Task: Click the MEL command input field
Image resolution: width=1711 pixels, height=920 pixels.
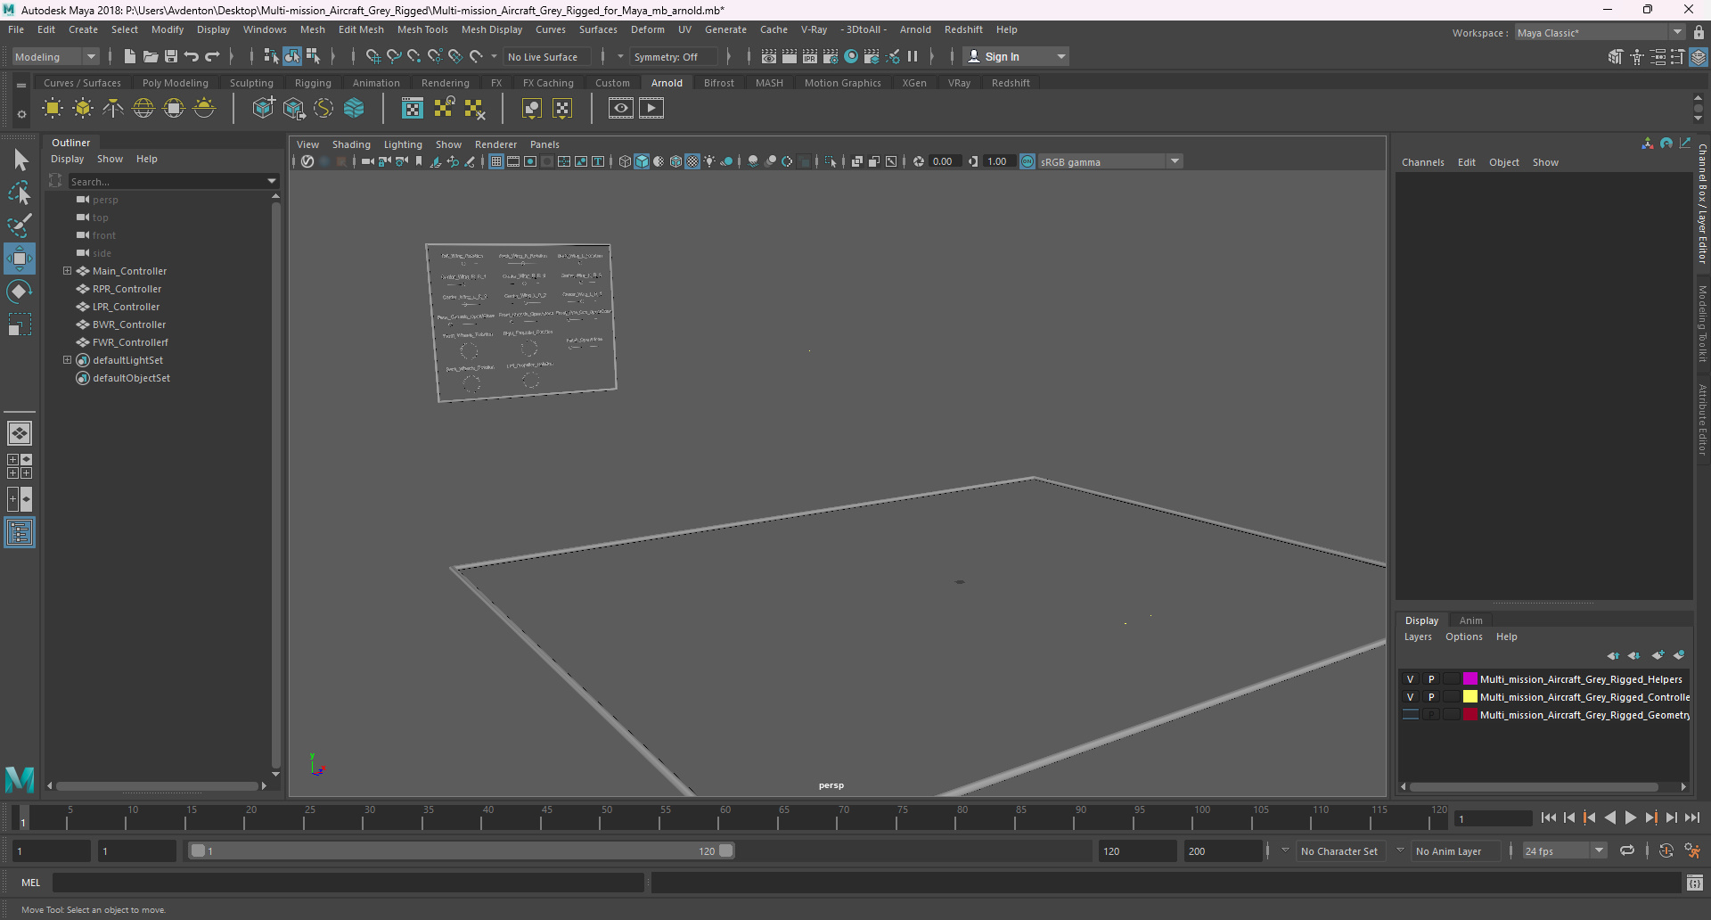Action: 348,883
